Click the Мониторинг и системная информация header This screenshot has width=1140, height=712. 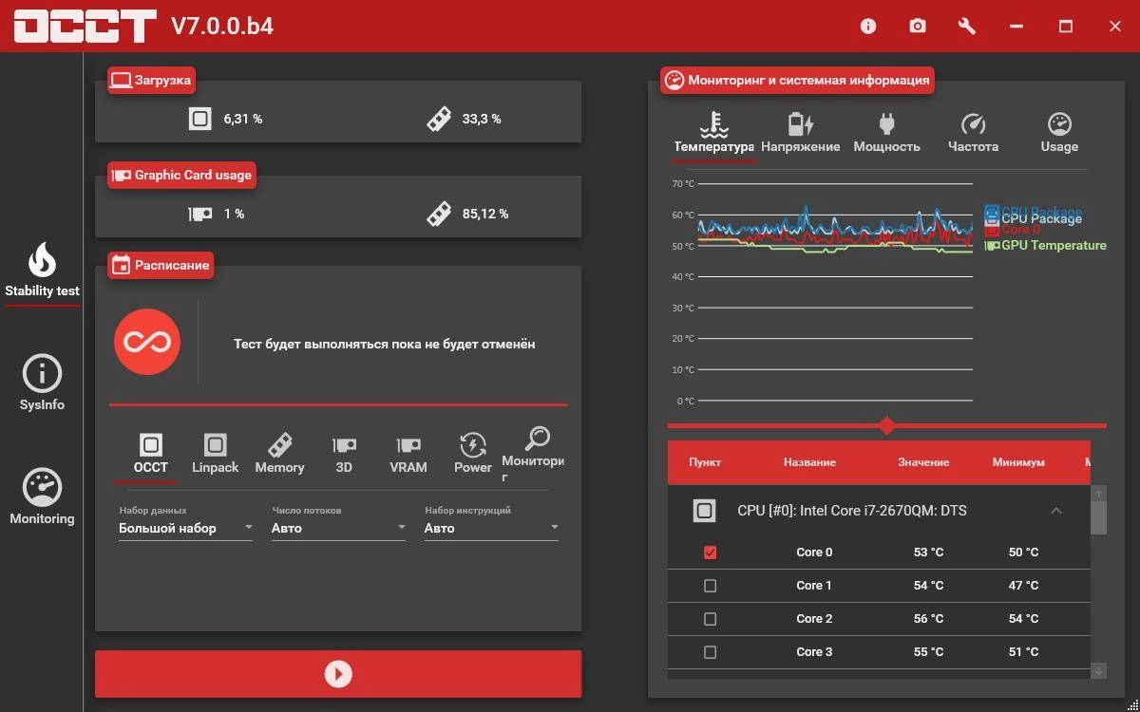click(797, 80)
